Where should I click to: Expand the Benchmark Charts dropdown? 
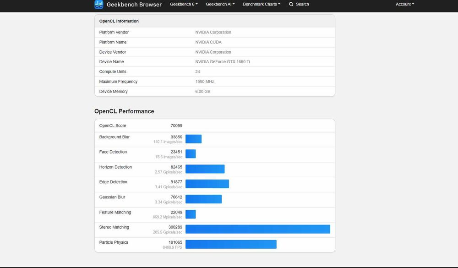tap(262, 4)
